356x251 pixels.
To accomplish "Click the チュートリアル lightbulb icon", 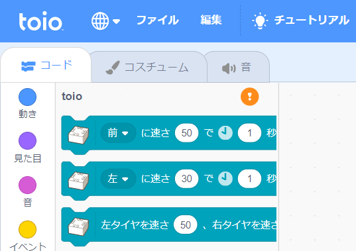I will (260, 21).
